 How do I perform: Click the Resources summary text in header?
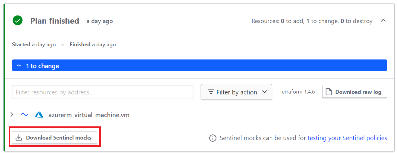pos(312,21)
